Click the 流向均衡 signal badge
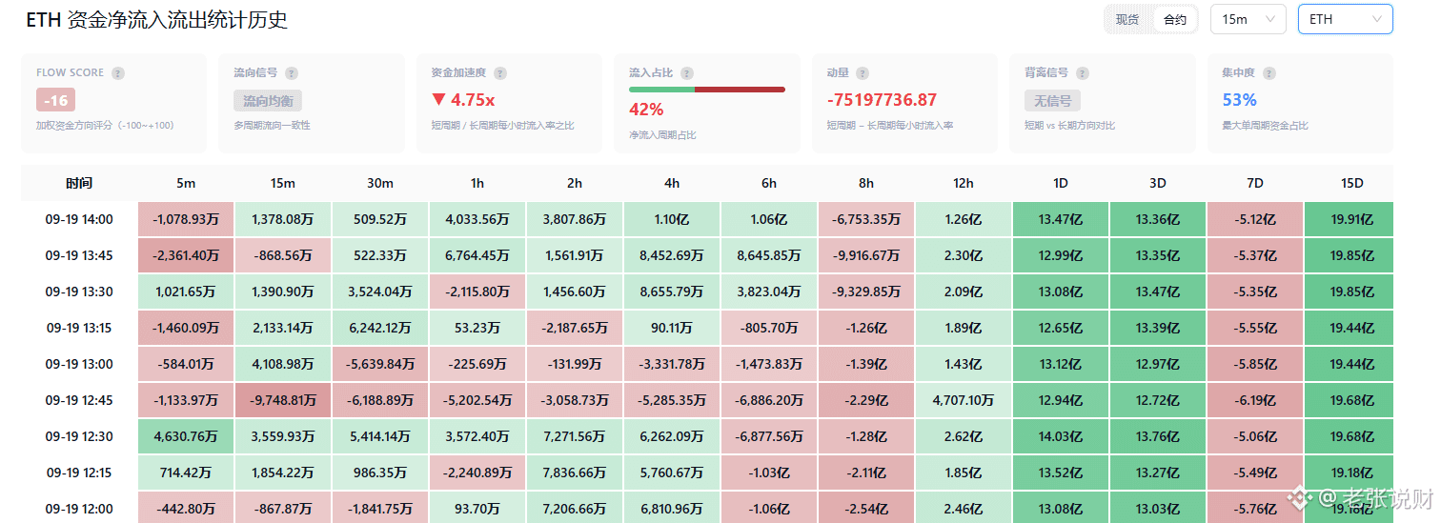Viewport: 1441px width, 523px height. 268,100
